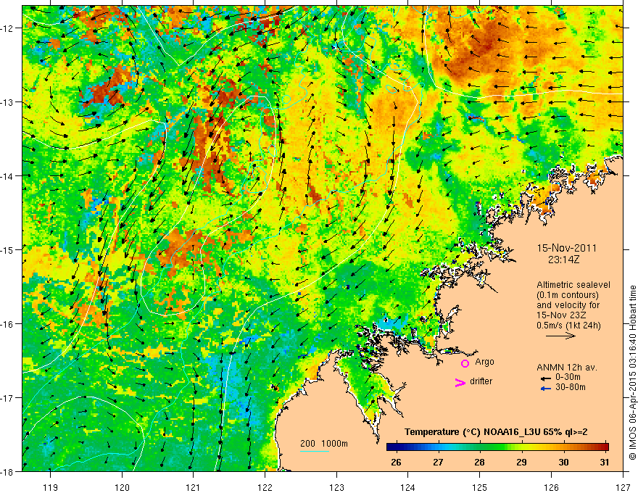Click the black 0-30m current arrow symbol
638x493 pixels.
[x=546, y=378]
